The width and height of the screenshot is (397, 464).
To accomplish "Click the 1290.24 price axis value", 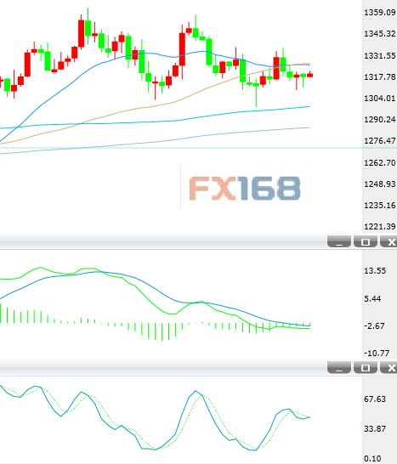I will [380, 120].
